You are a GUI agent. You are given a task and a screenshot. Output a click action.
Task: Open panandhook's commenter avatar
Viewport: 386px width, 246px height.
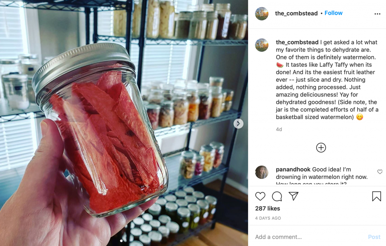262,172
